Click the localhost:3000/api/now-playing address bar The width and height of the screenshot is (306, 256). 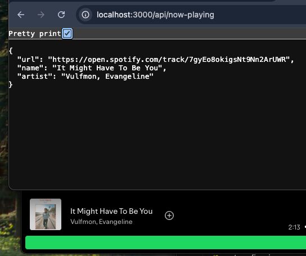click(x=191, y=15)
